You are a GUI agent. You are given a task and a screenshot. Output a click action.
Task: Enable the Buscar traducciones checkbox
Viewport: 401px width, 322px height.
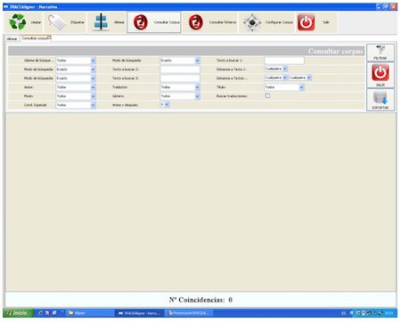pyautogui.click(x=267, y=96)
